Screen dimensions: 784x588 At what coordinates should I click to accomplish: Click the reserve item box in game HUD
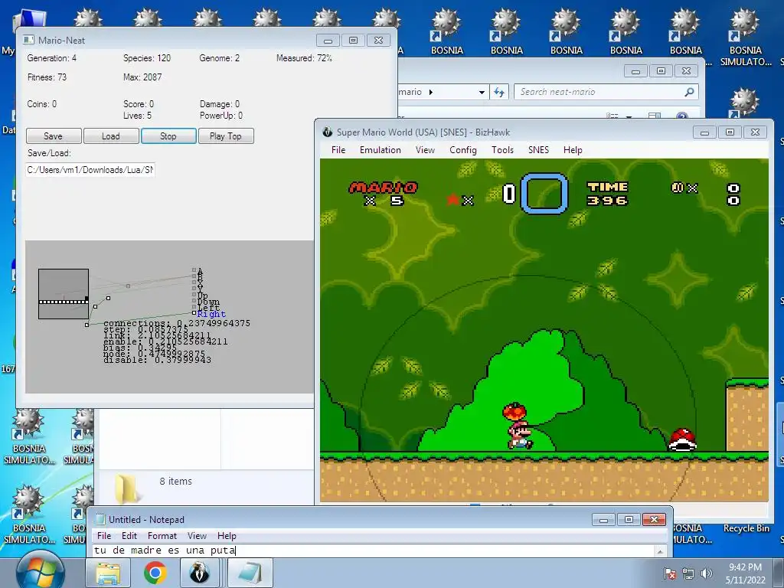click(x=544, y=194)
